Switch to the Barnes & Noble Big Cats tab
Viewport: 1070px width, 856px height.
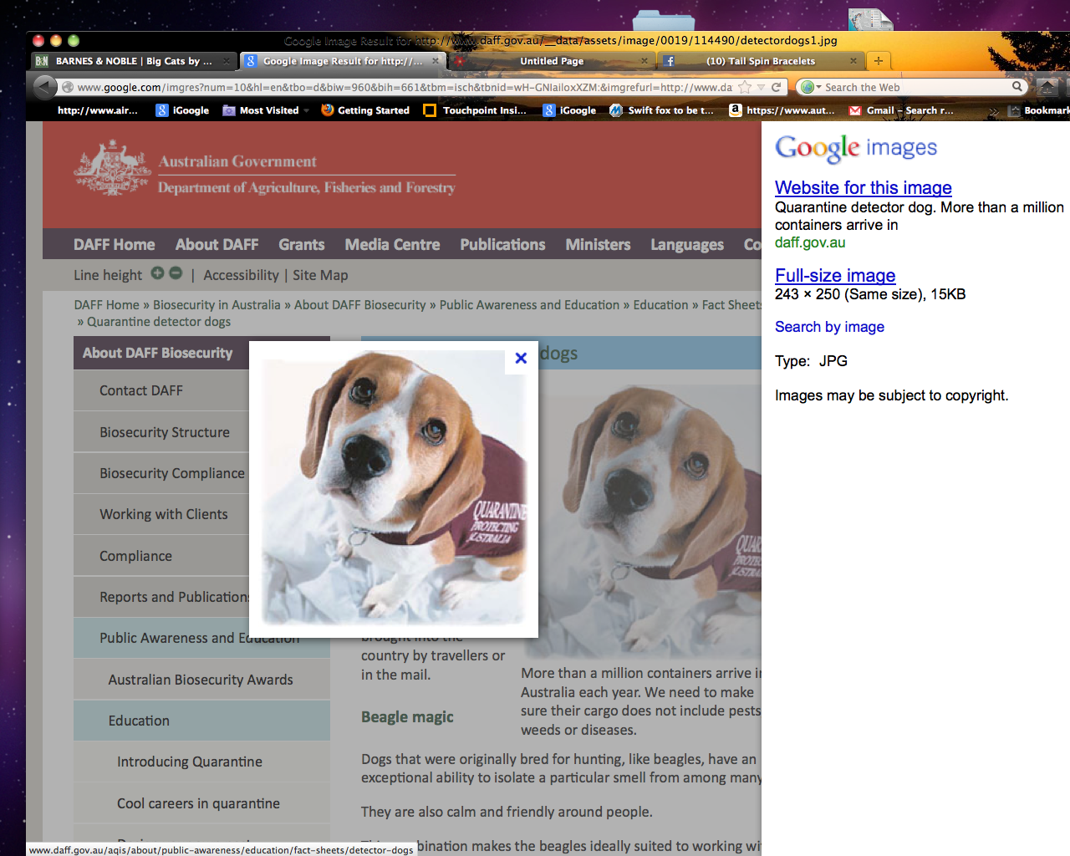click(133, 61)
